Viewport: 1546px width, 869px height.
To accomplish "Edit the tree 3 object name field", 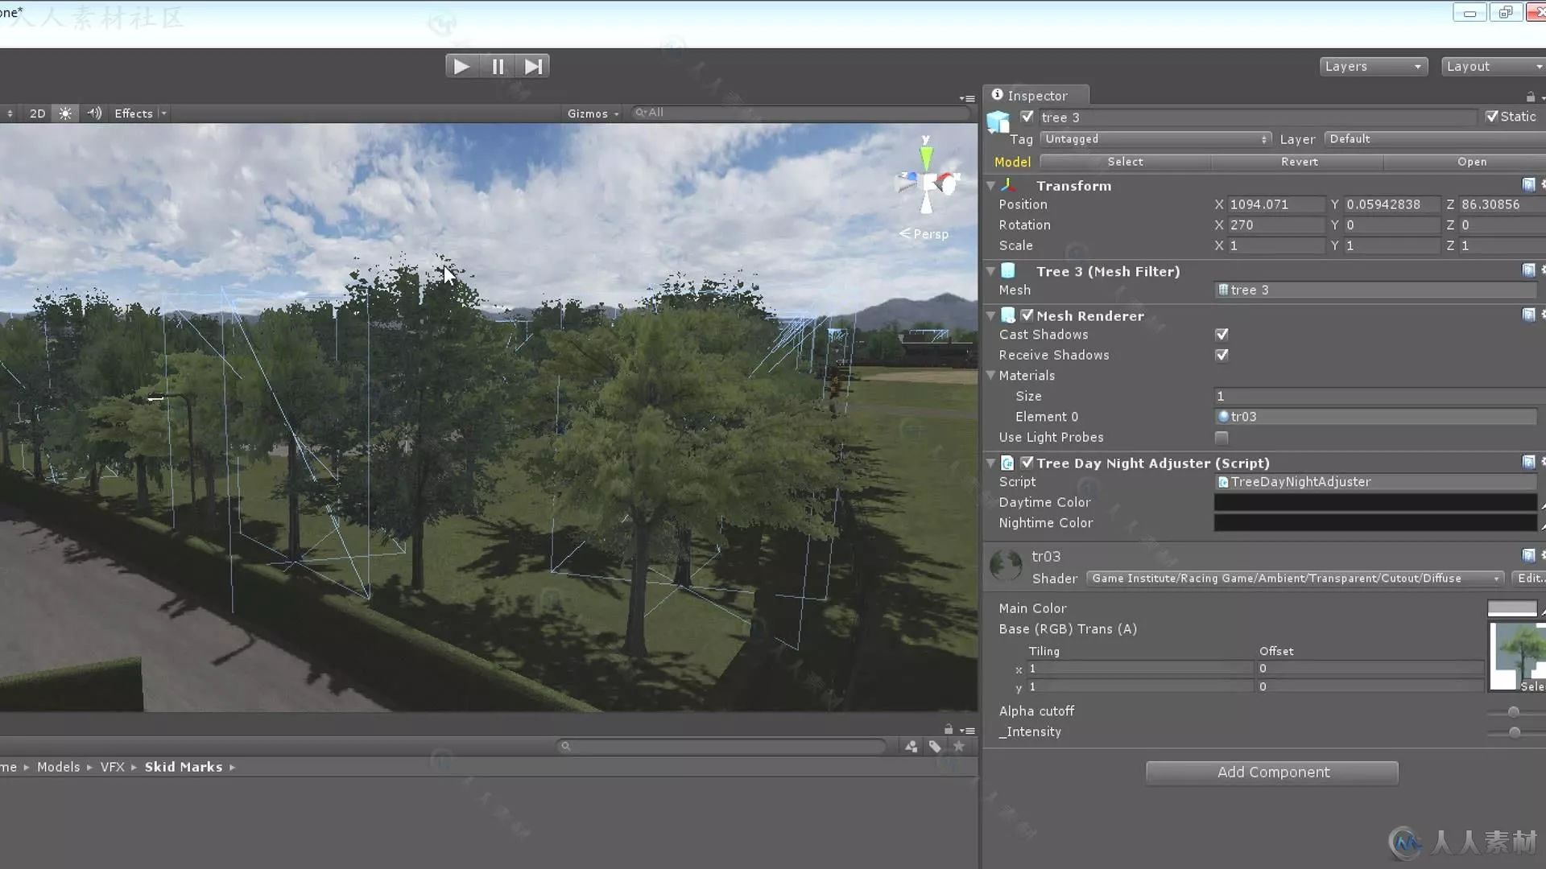I will pyautogui.click(x=1258, y=117).
